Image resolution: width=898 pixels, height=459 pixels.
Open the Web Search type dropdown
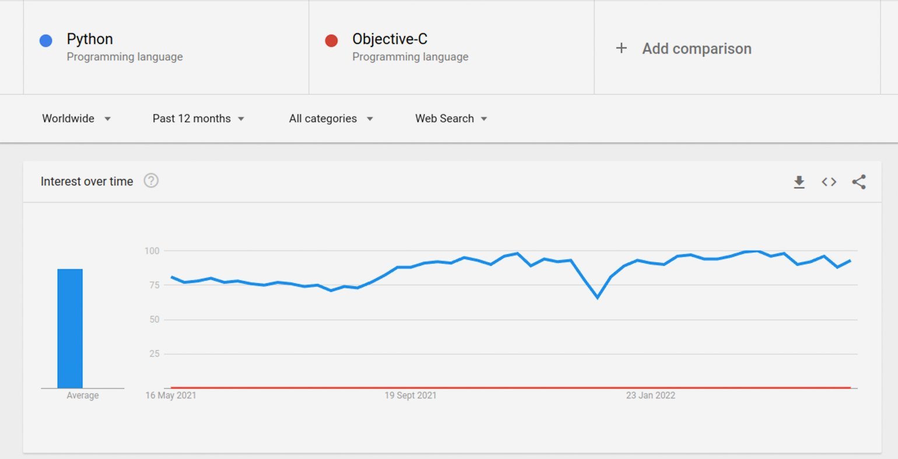tap(451, 118)
